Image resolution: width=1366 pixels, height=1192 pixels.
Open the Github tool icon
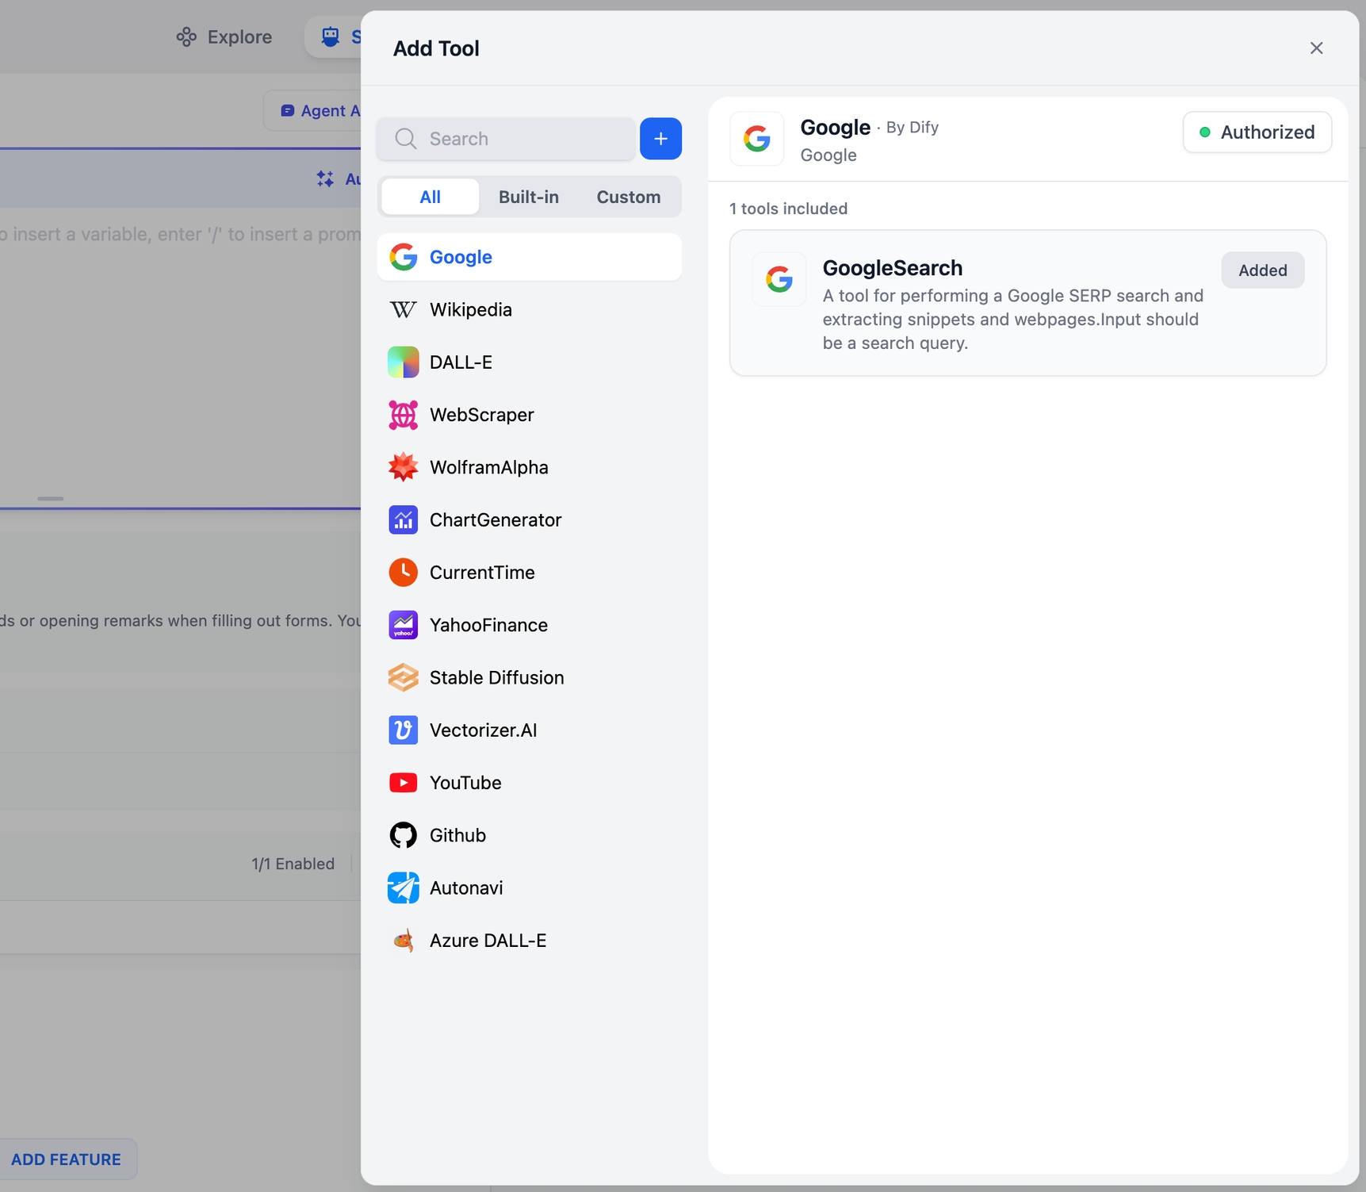point(403,835)
